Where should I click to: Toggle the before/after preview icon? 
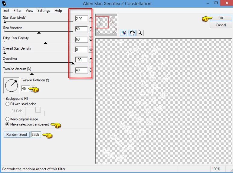[123, 33]
